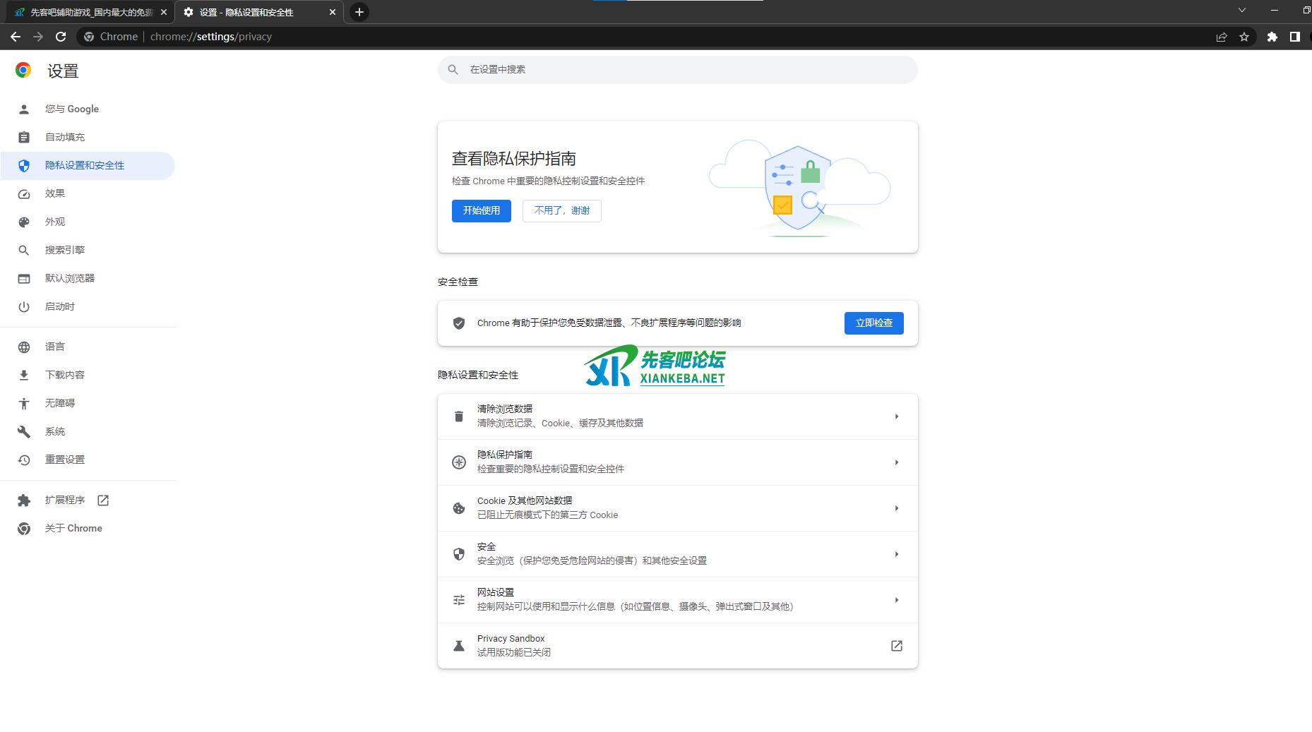Viewport: 1312px width, 732px height.
Task: Open 搜索引擎 in the settings sidebar
Action: (x=65, y=250)
